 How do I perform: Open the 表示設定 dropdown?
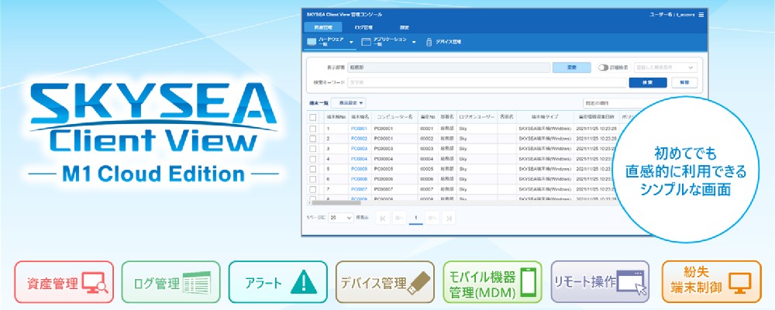[351, 102]
